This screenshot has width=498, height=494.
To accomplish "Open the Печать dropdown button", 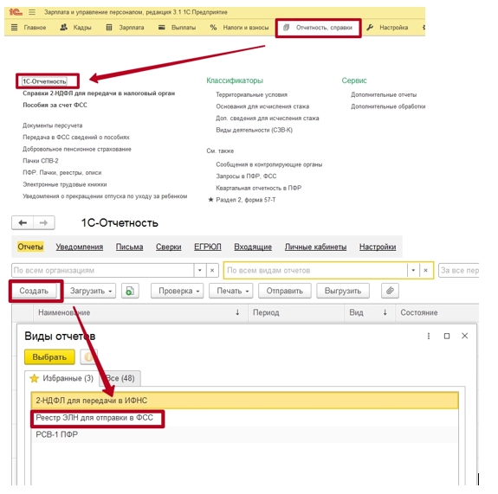I will [231, 291].
